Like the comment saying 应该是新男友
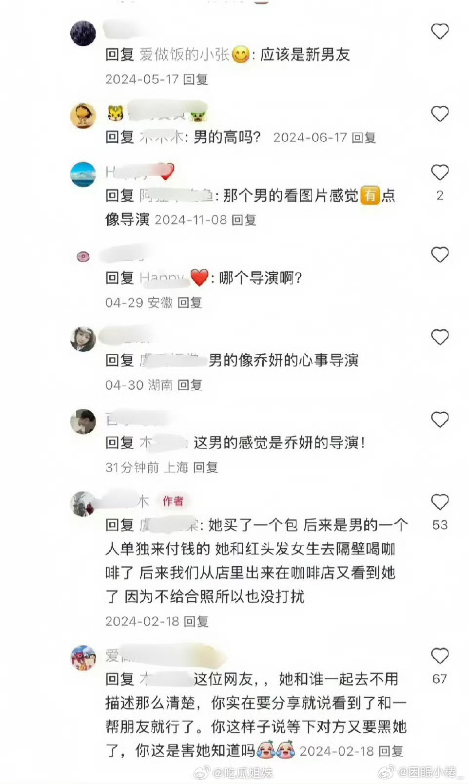468x784 pixels. (x=440, y=32)
